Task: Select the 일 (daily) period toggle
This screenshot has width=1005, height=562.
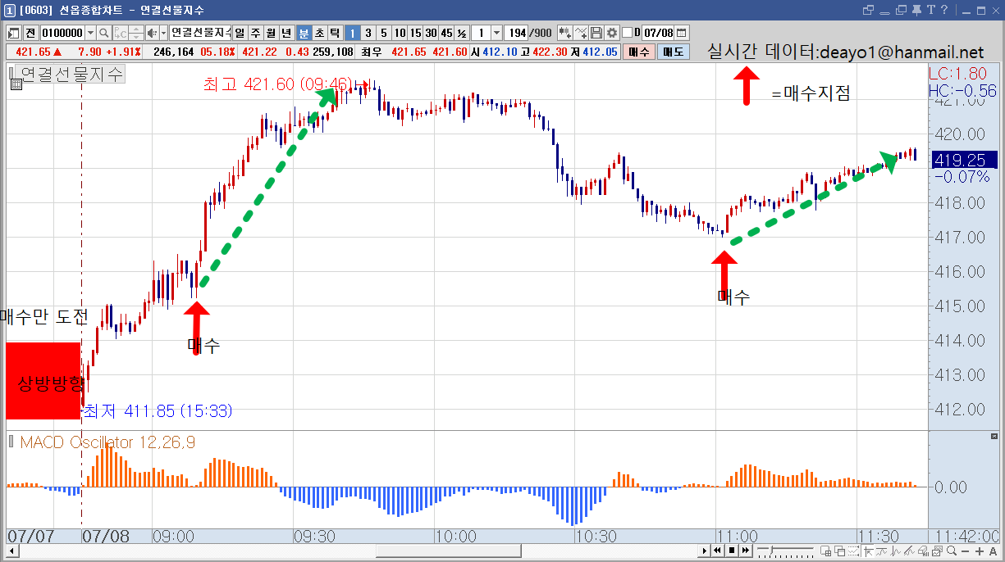Action: pos(240,33)
